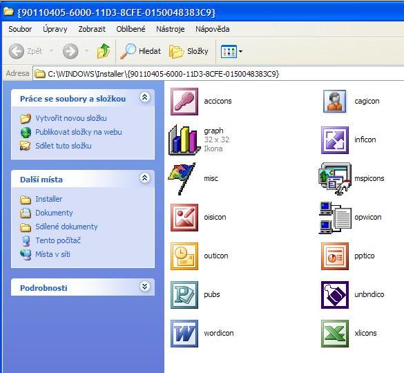Viewport: 404px width, 373px height.
Task: Select the pptico PowerPoint icon file
Action: tap(334, 256)
